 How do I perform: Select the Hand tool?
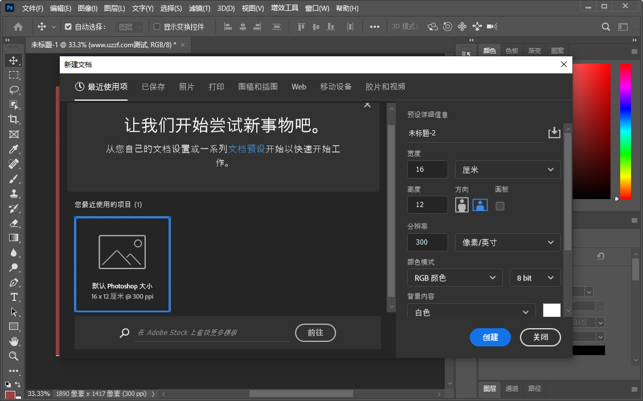coord(14,342)
